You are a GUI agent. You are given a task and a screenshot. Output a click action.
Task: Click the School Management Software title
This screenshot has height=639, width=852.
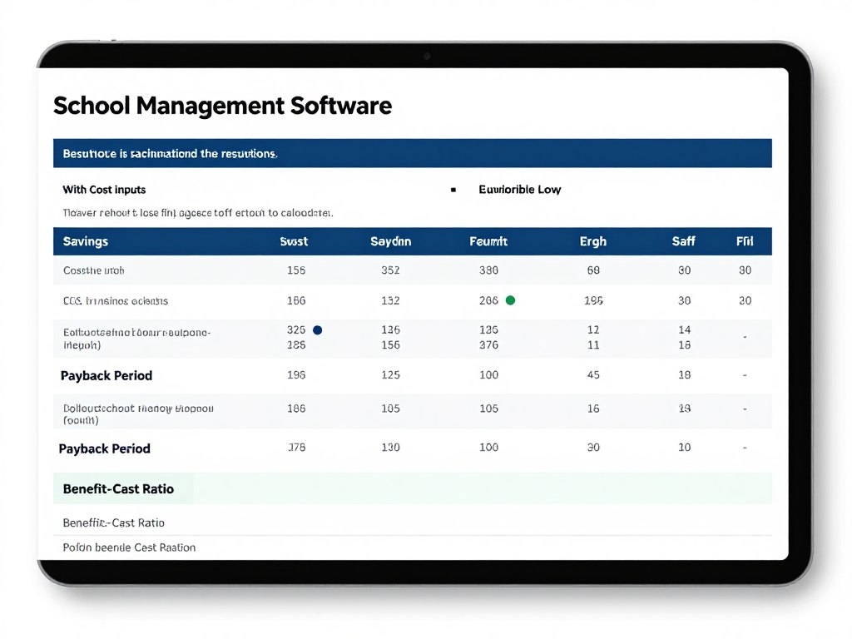[222, 106]
